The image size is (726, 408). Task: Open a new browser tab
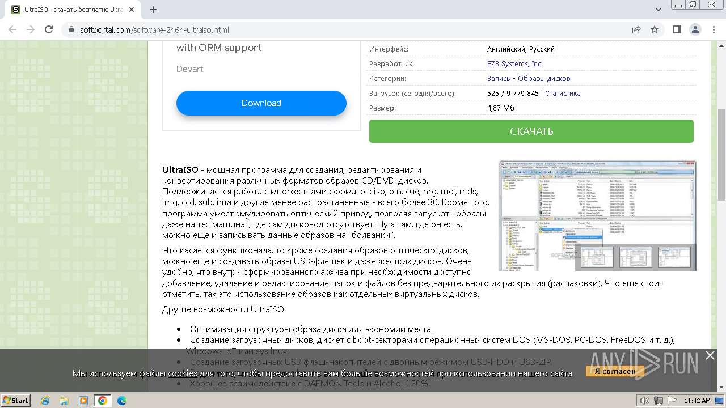point(153,10)
